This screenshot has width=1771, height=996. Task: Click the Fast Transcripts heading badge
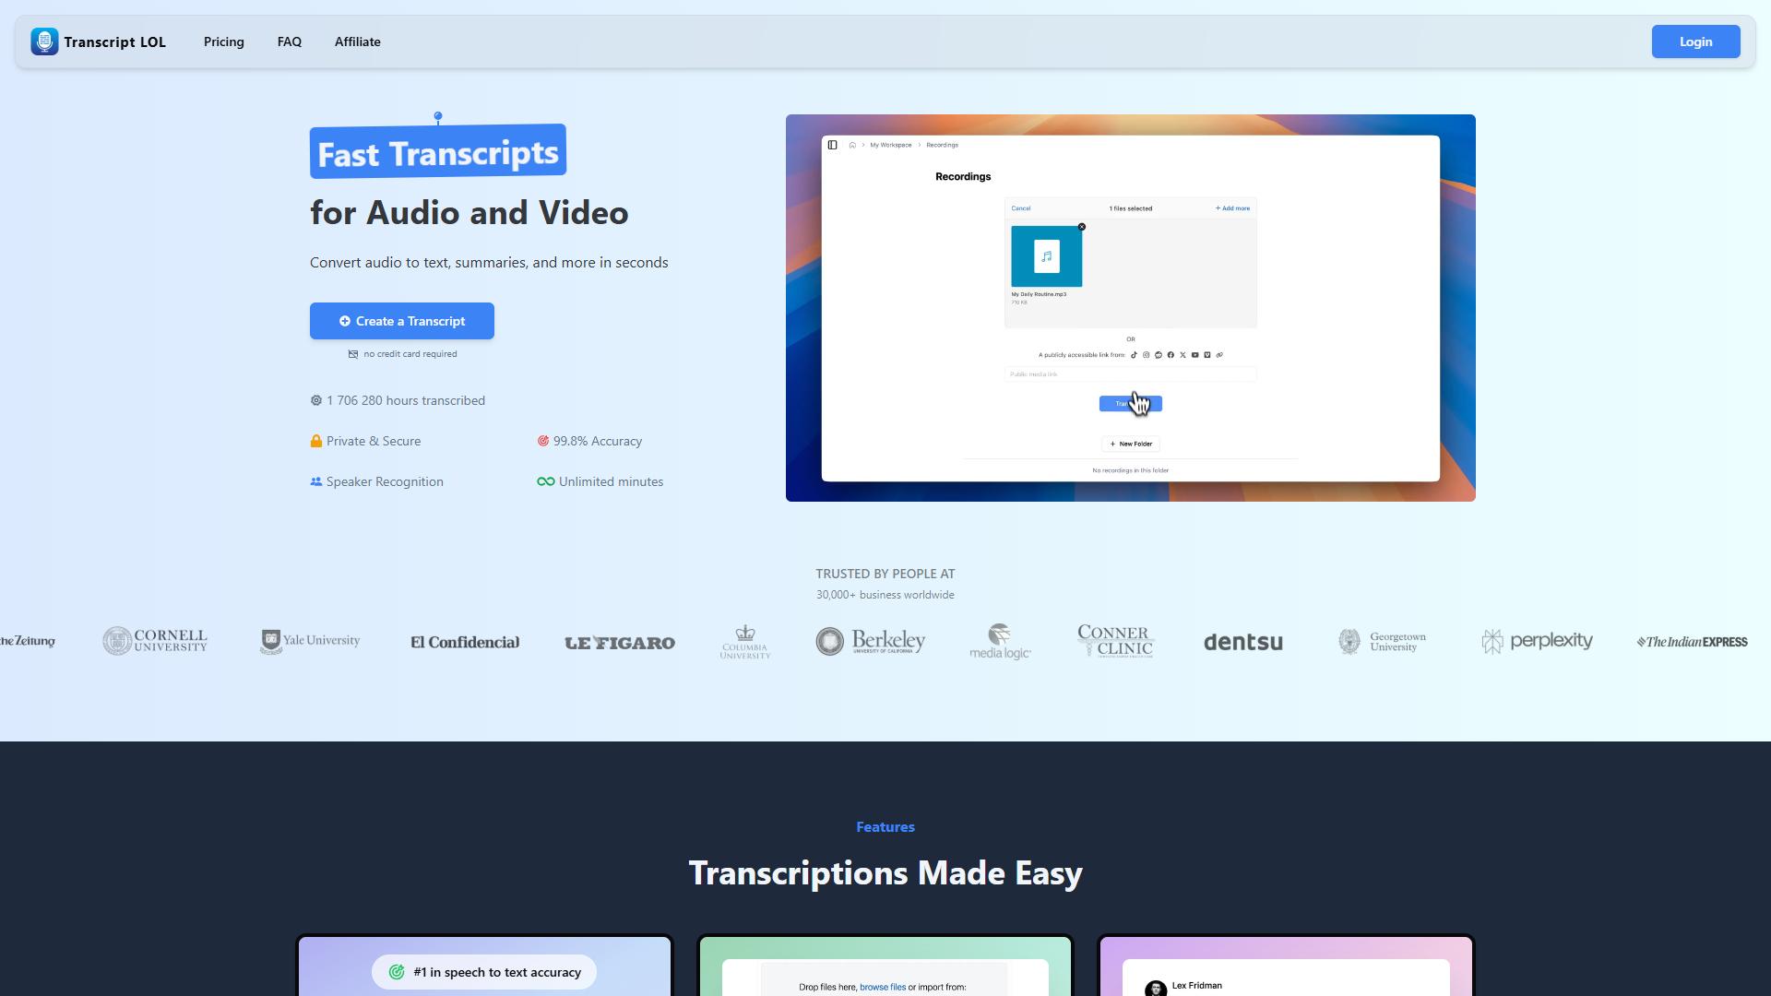[438, 151]
